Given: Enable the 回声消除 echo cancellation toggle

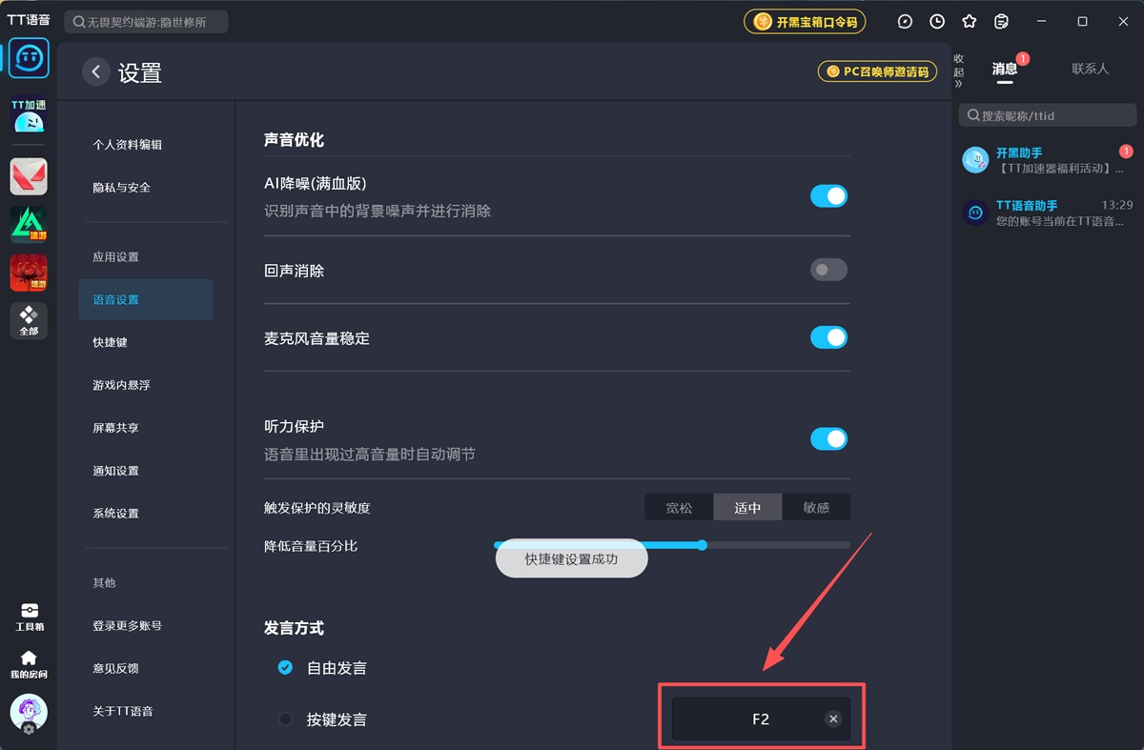Looking at the screenshot, I should pyautogui.click(x=828, y=270).
